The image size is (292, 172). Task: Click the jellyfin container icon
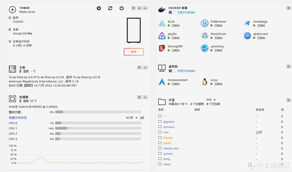(x=162, y=36)
